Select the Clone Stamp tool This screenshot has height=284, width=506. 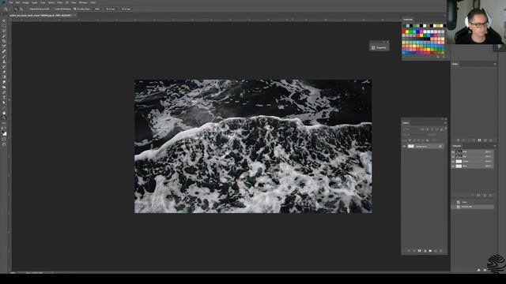[x=4, y=62]
